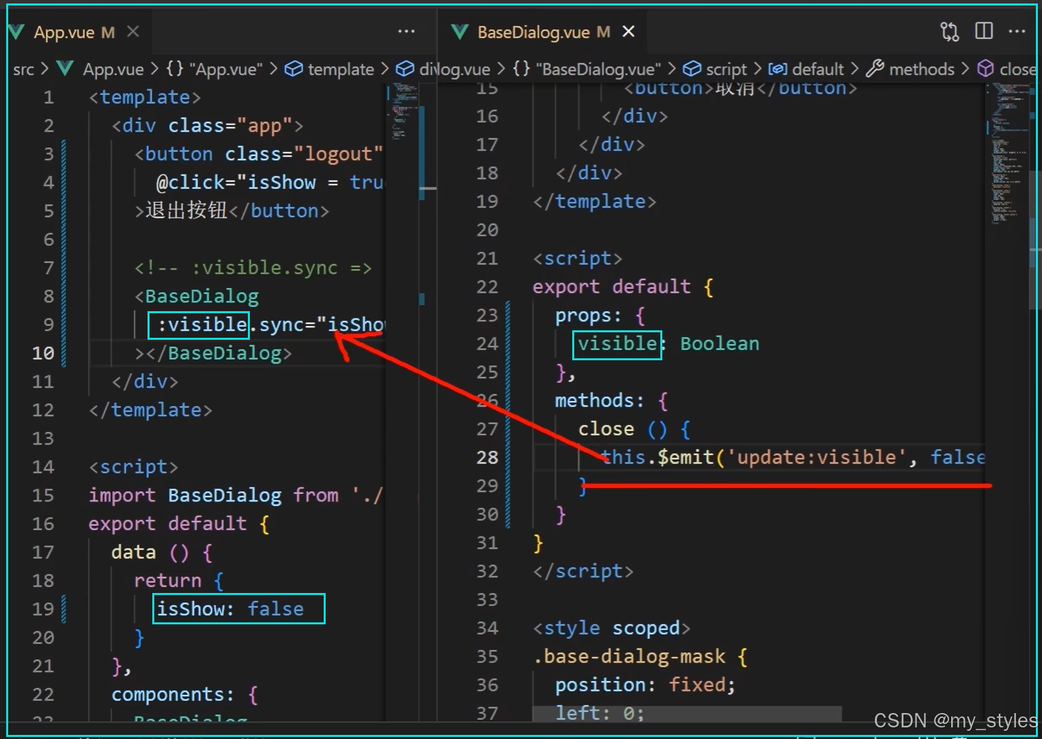Place cursor on 'isShow: false' in App.vue
1042x739 pixels.
click(x=230, y=609)
